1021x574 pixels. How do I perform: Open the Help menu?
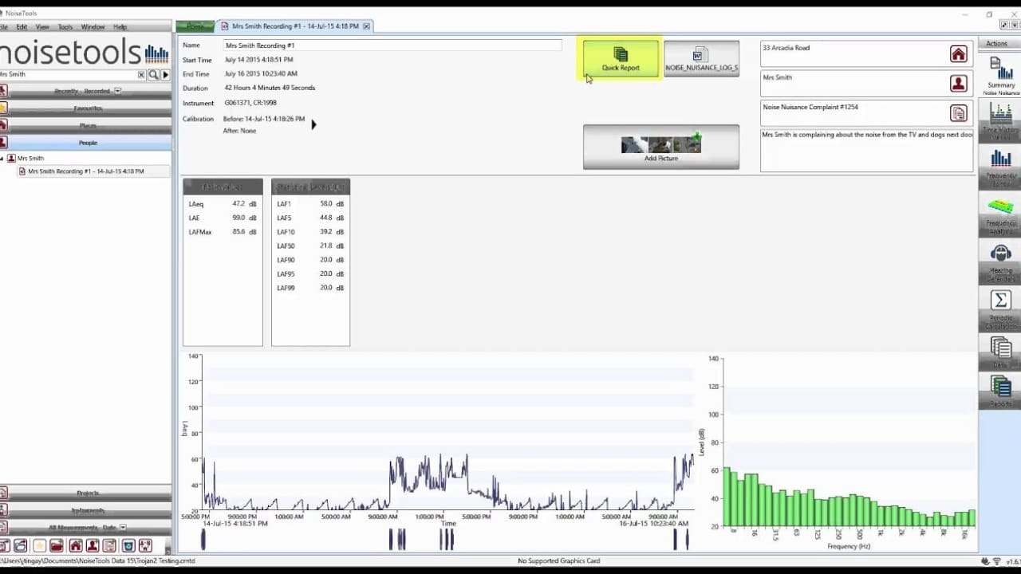click(x=120, y=27)
